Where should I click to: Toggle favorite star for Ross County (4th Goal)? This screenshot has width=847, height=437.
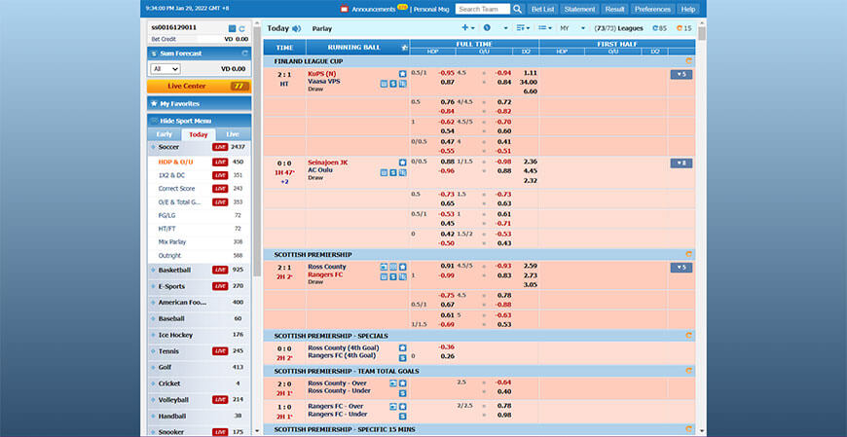402,347
